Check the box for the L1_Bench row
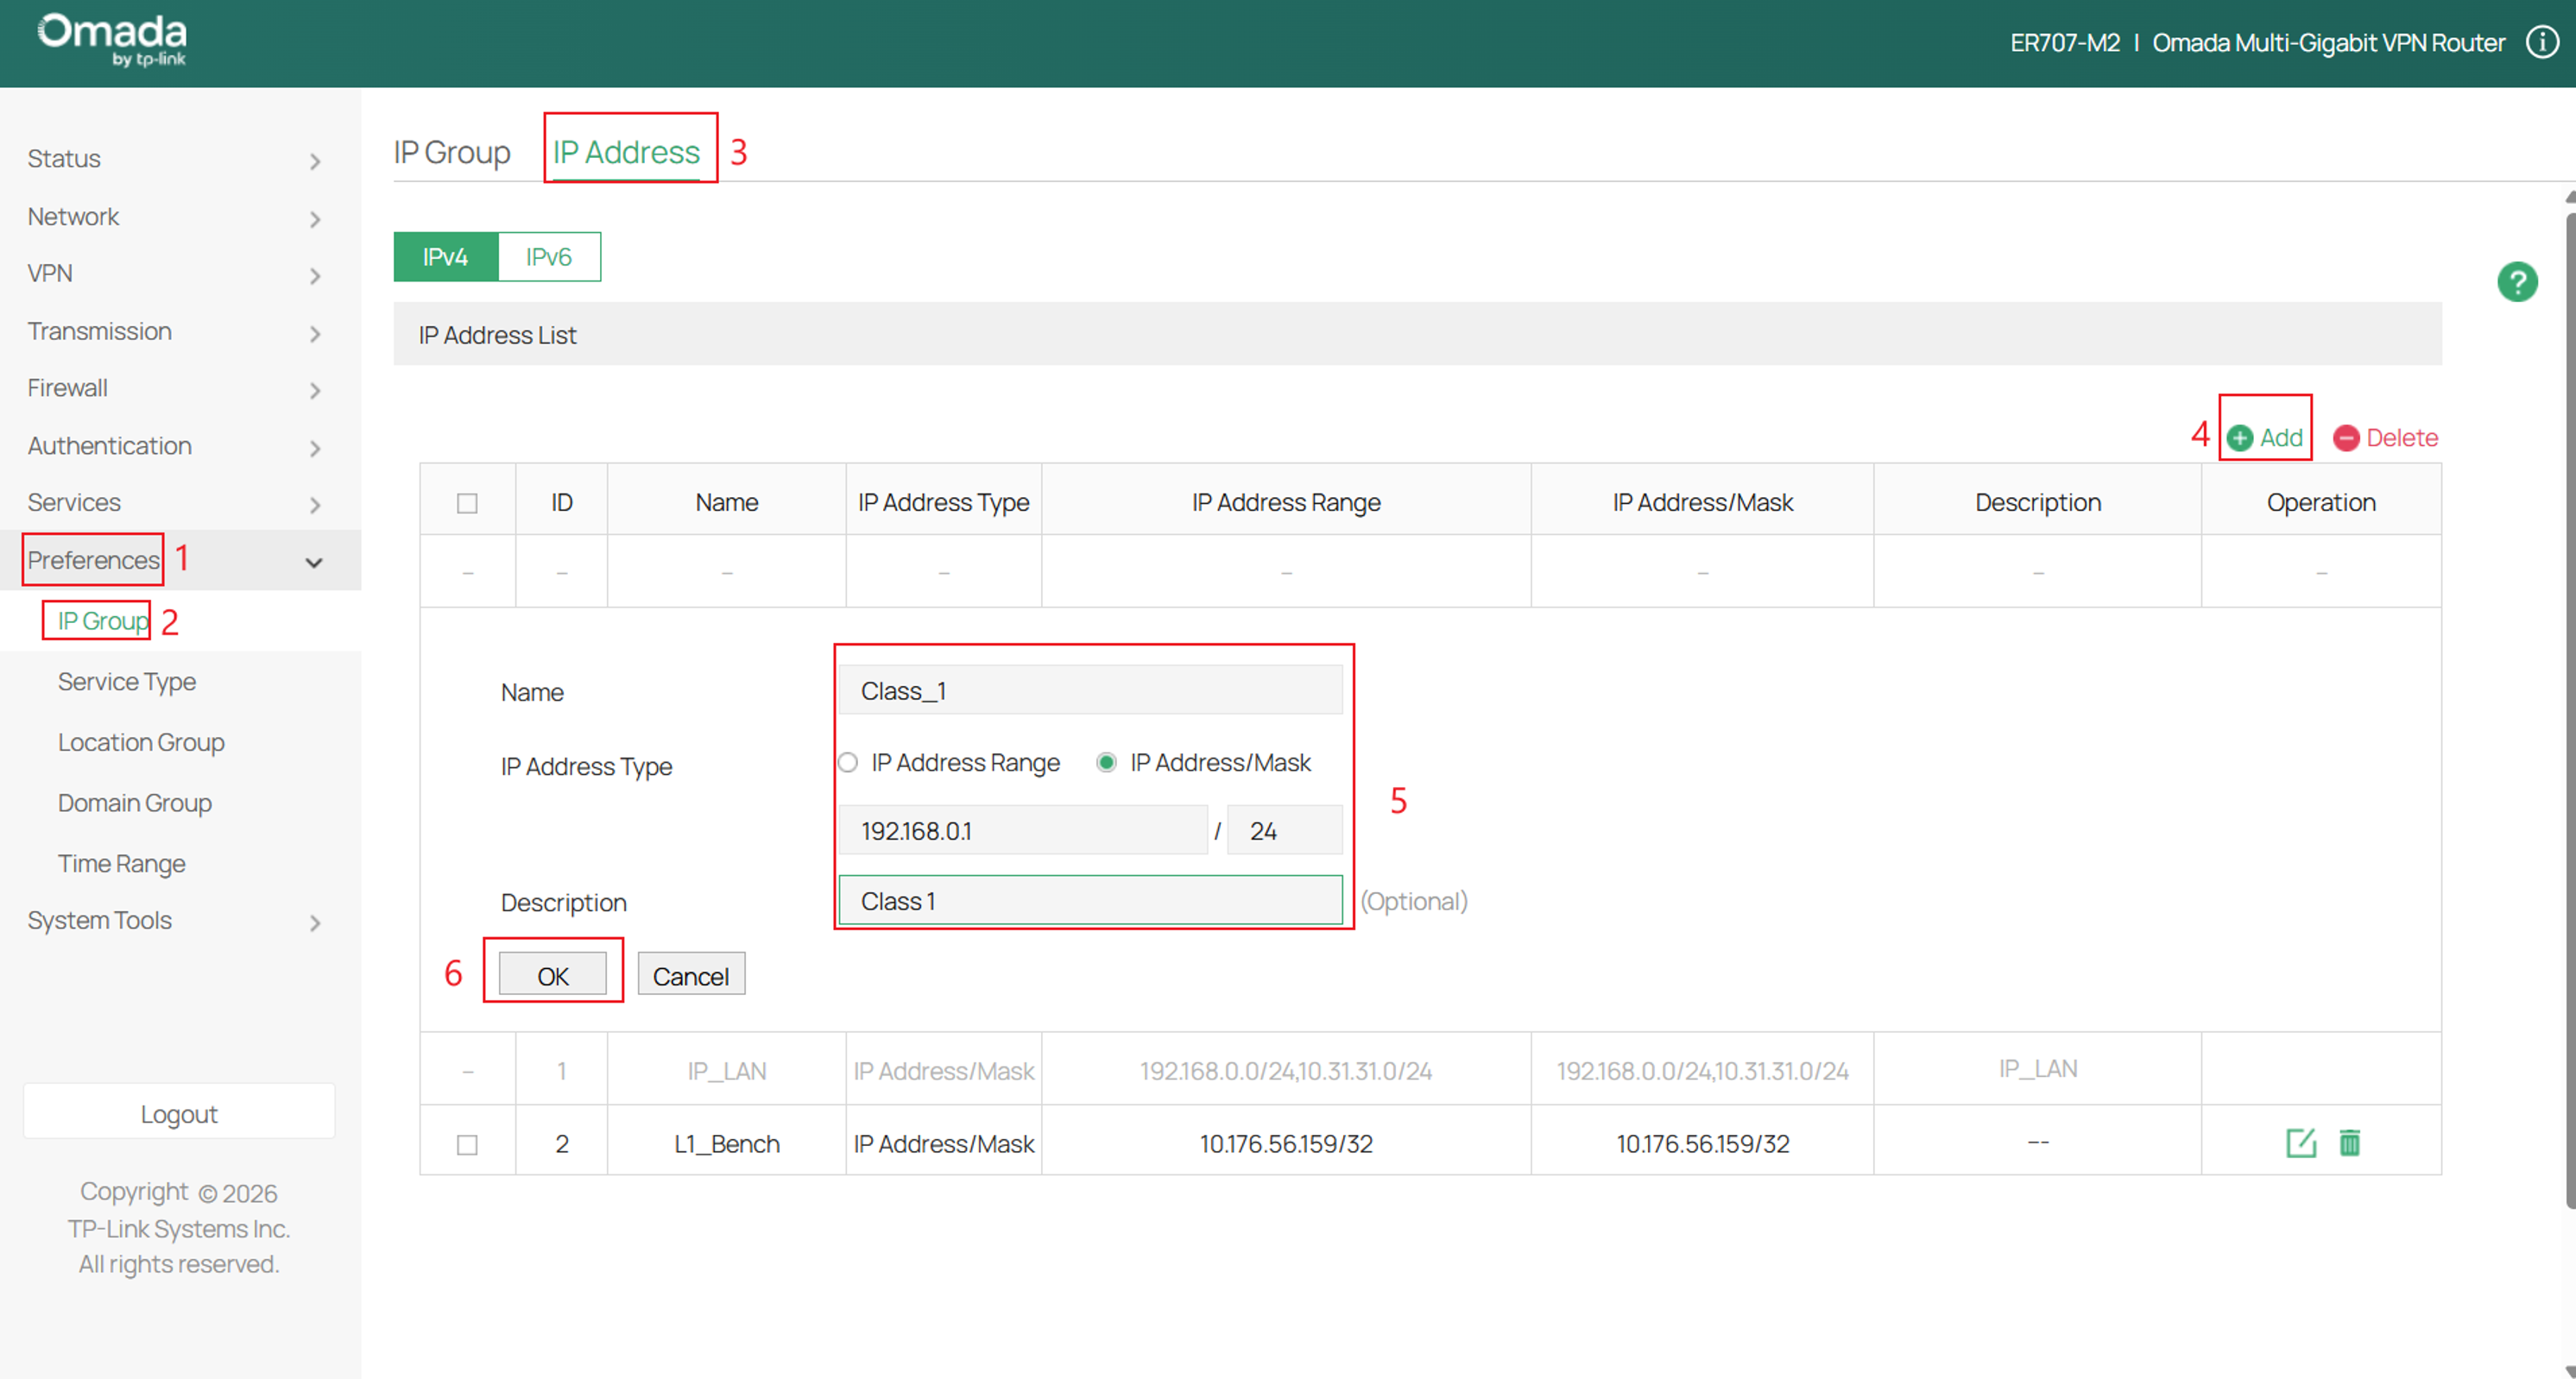This screenshot has height=1379, width=2576. (467, 1144)
